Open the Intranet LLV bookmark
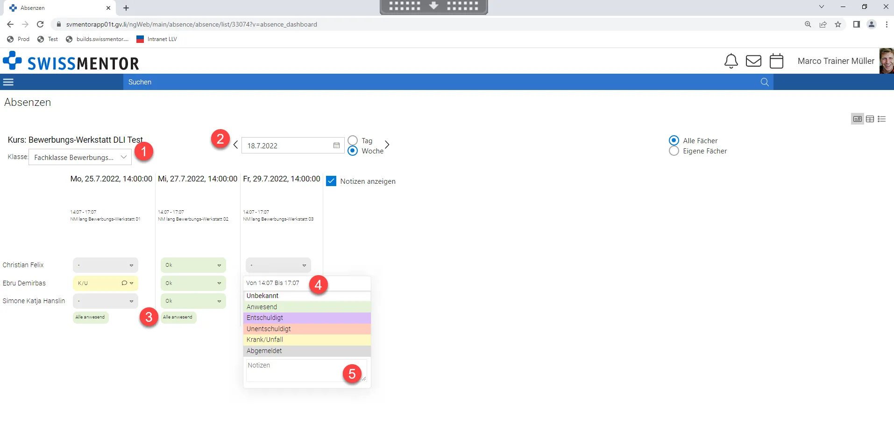894x430 pixels. (x=156, y=39)
